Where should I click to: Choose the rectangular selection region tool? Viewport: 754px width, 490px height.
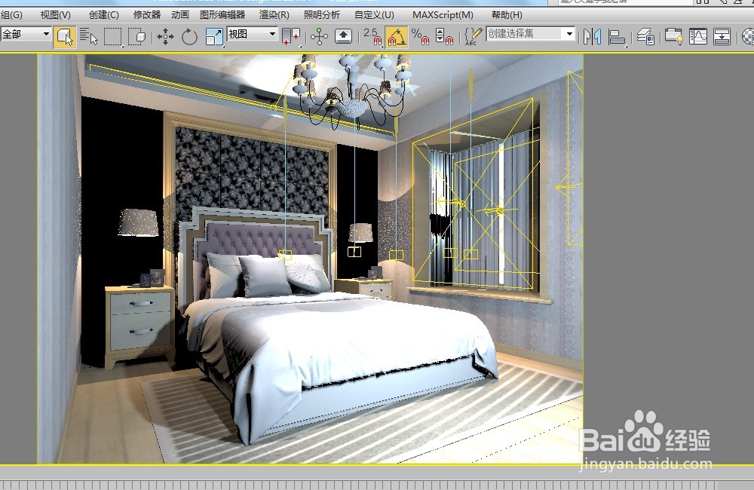(113, 36)
